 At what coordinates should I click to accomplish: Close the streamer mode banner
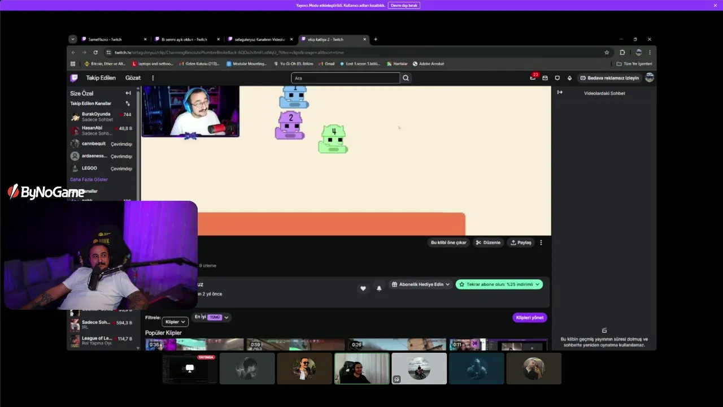tap(715, 5)
